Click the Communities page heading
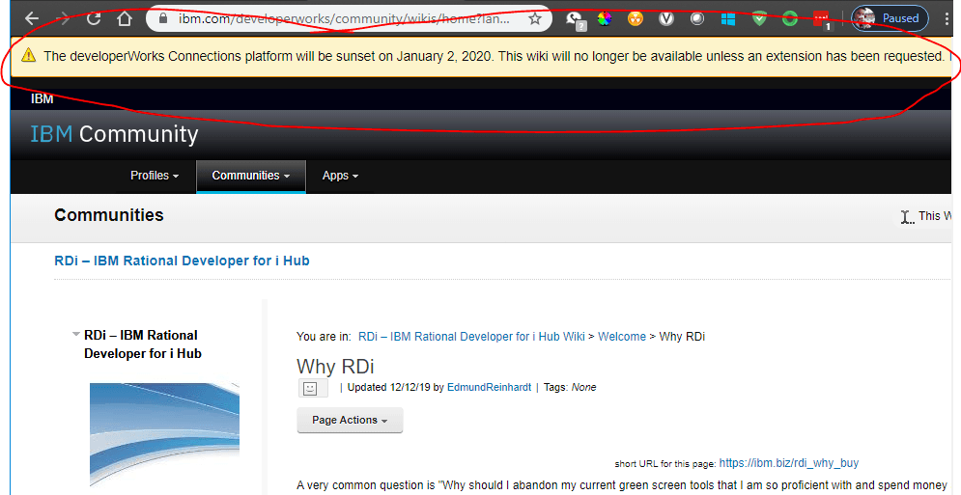The image size is (961, 495). coord(109,215)
